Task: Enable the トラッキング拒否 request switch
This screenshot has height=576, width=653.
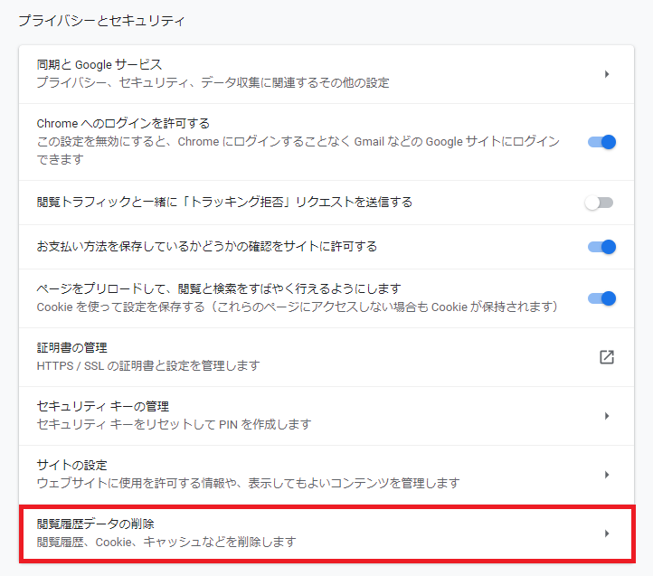Action: 600,203
